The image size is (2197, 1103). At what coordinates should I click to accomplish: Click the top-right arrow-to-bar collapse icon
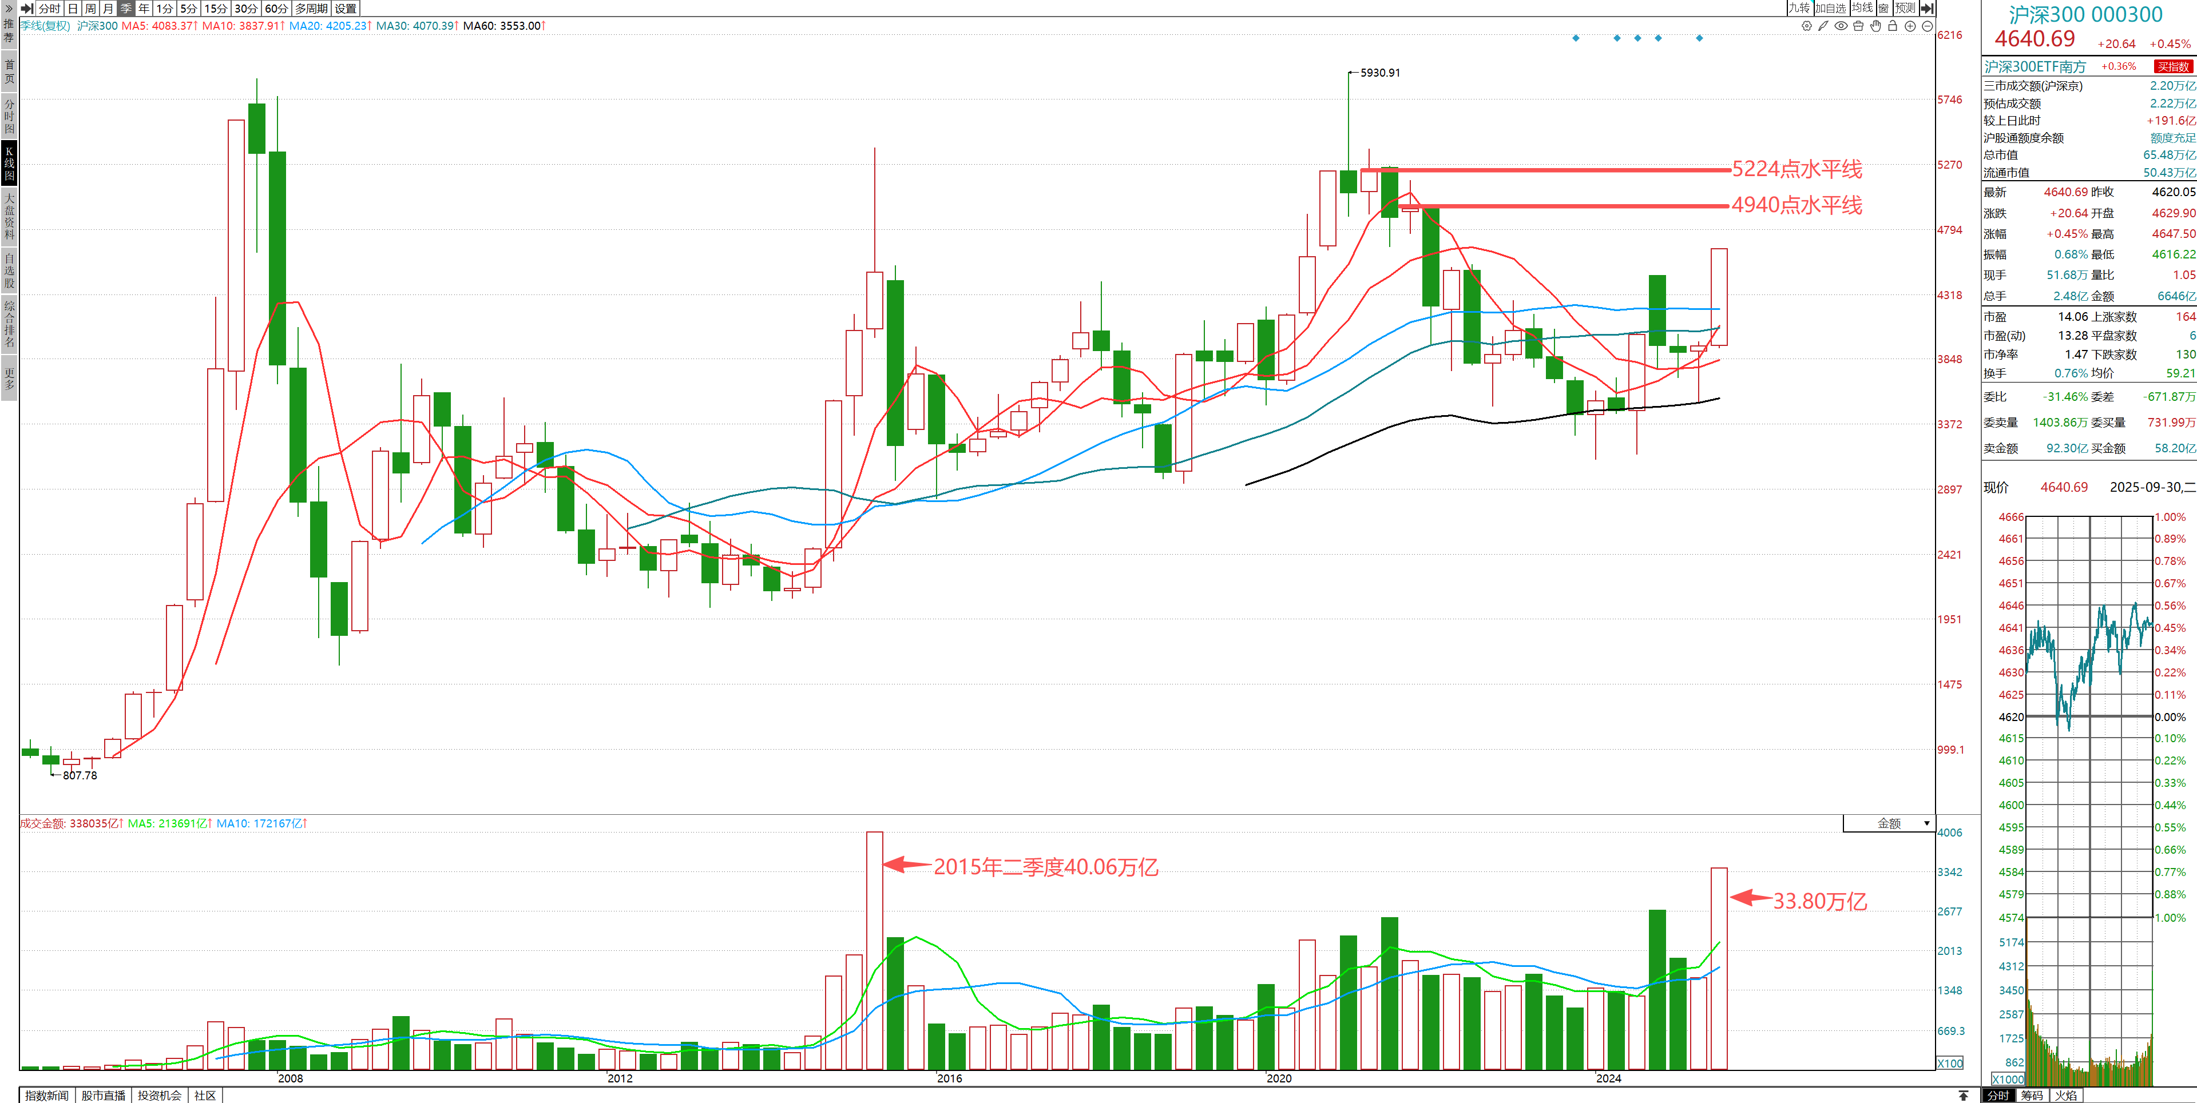1926,9
